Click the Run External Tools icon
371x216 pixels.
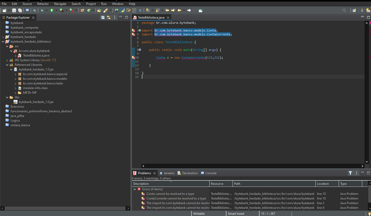pos(71,10)
